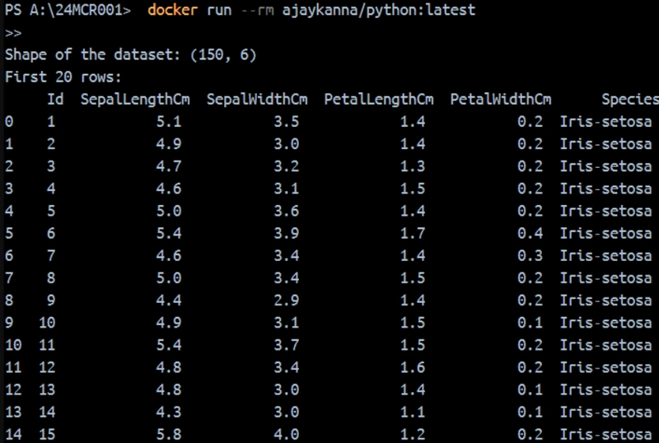Click sepal length 4.3 in row index 13
This screenshot has width=659, height=443.
(169, 412)
